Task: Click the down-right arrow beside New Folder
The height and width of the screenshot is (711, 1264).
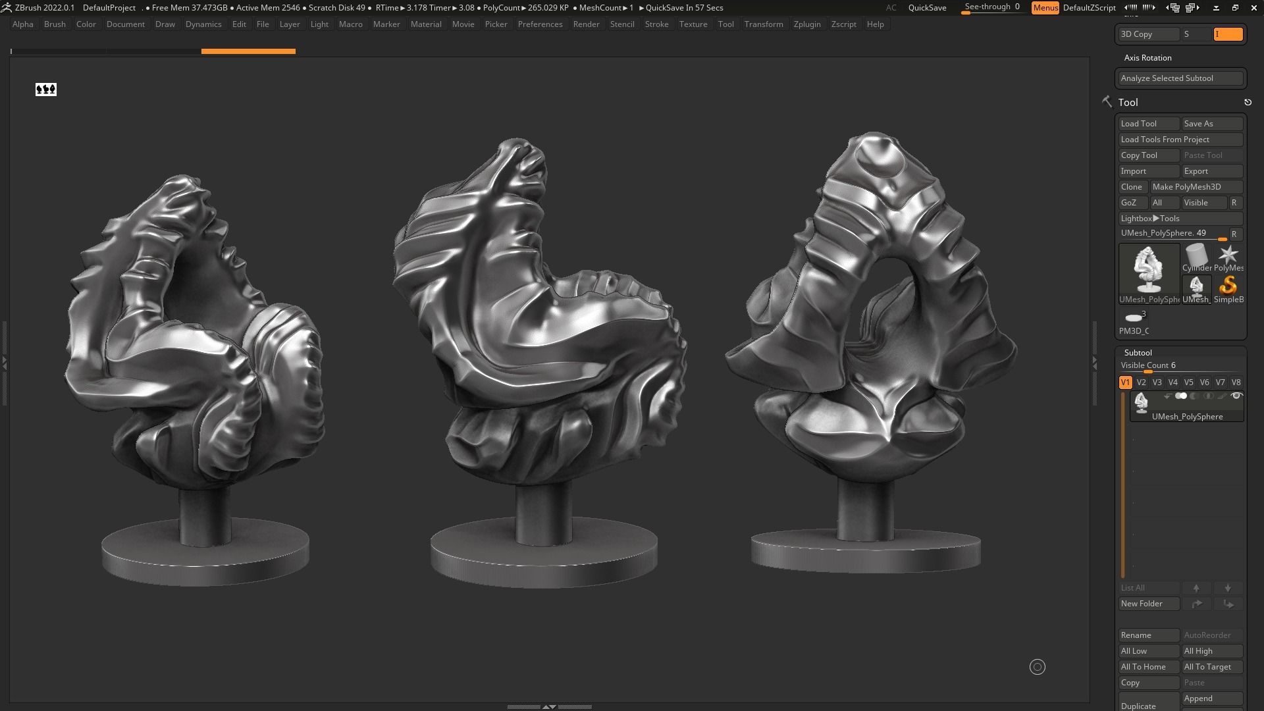Action: [1228, 604]
